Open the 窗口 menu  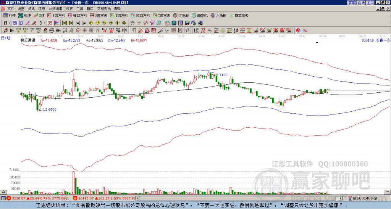pyautogui.click(x=90, y=9)
